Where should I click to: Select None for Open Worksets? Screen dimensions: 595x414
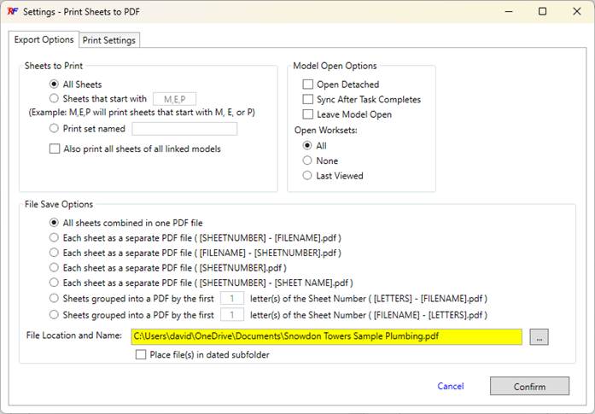[x=307, y=160]
